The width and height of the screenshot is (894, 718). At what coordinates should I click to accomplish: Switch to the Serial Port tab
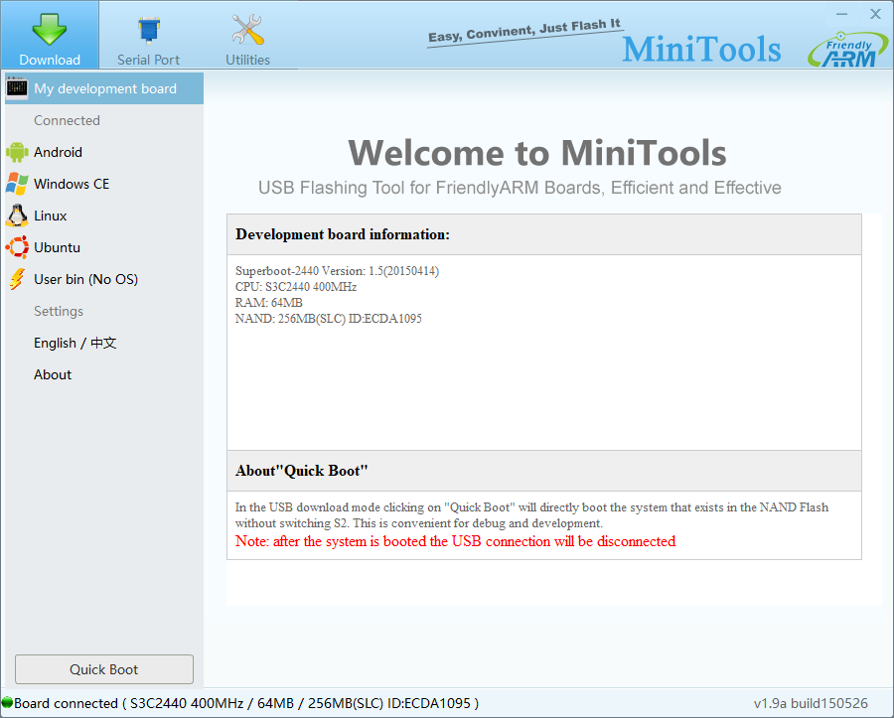(148, 35)
